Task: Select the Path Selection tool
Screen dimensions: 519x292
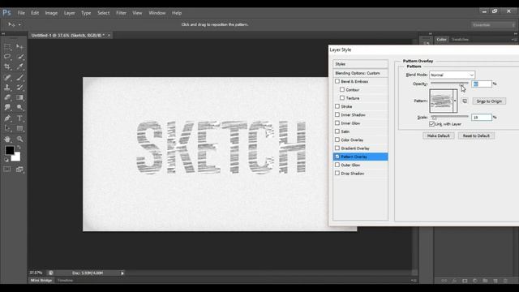Action: (x=7, y=128)
